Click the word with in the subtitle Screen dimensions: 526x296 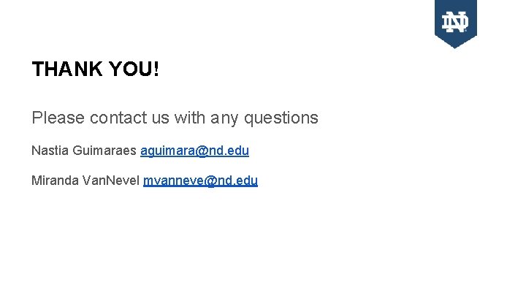(193, 117)
